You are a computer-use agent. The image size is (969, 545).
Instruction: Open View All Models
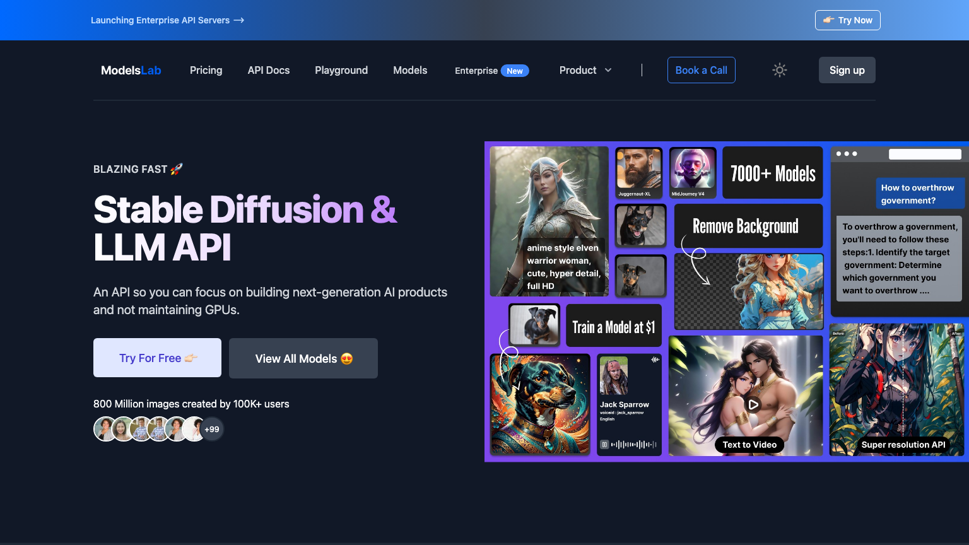303,358
